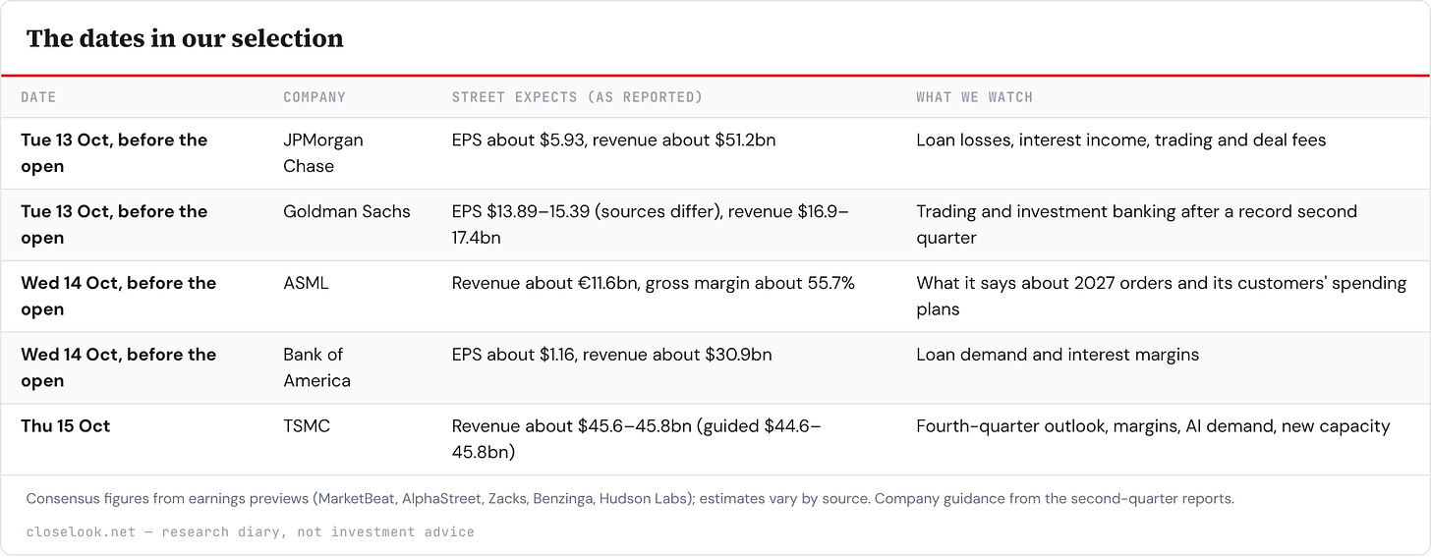The height and width of the screenshot is (557, 1431).
Task: Click the WHAT WE WATCH column header
Action: point(974,97)
